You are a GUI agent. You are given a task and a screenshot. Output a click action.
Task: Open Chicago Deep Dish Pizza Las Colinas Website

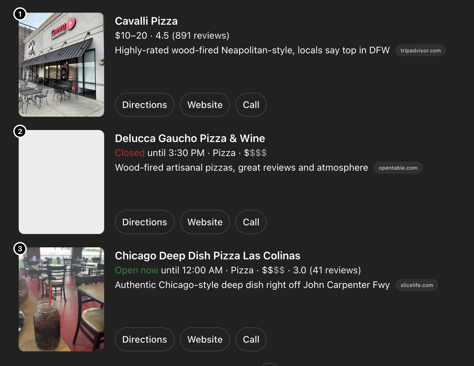(x=205, y=339)
